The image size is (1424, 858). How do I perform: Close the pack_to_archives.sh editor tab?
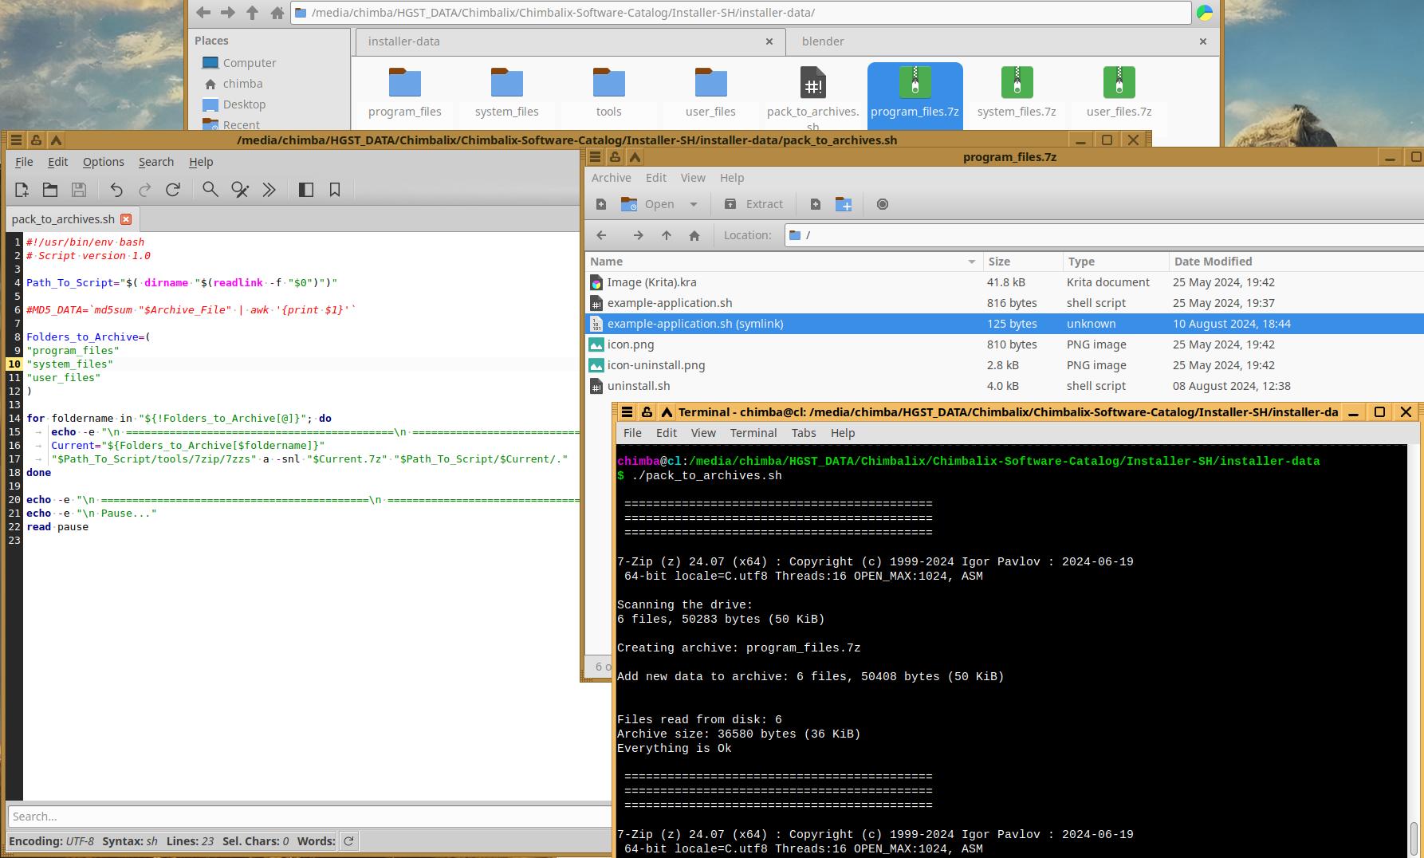coord(126,219)
